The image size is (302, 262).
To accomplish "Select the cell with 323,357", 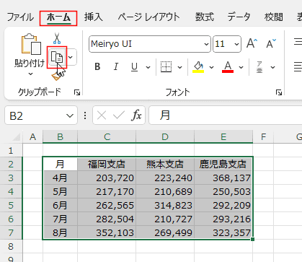I will click(223, 232).
